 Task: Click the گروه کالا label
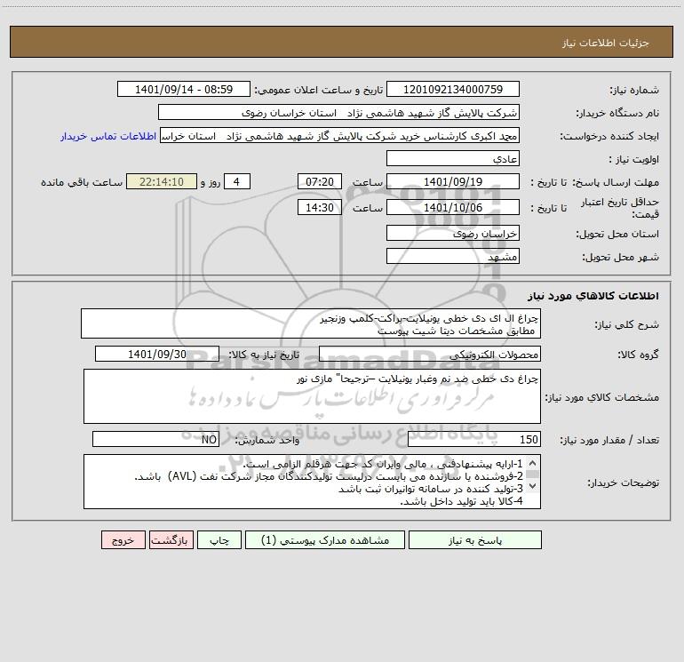[x=638, y=355]
